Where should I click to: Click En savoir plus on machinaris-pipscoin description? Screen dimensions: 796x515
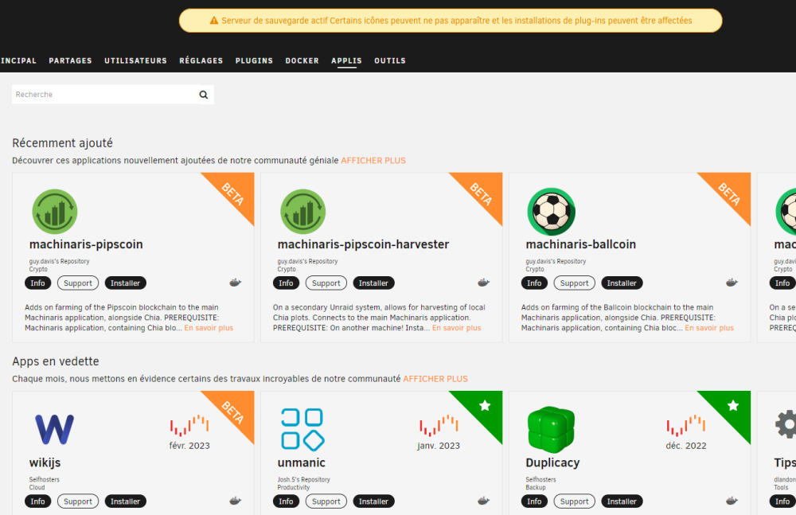[209, 328]
